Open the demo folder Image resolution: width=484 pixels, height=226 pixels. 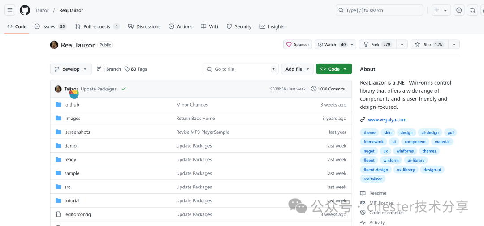(70, 146)
